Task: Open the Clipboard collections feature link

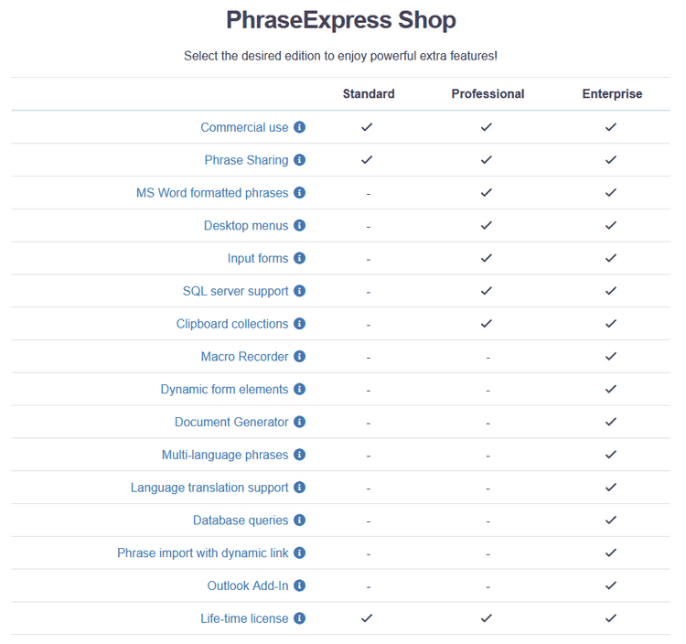Action: 232,324
